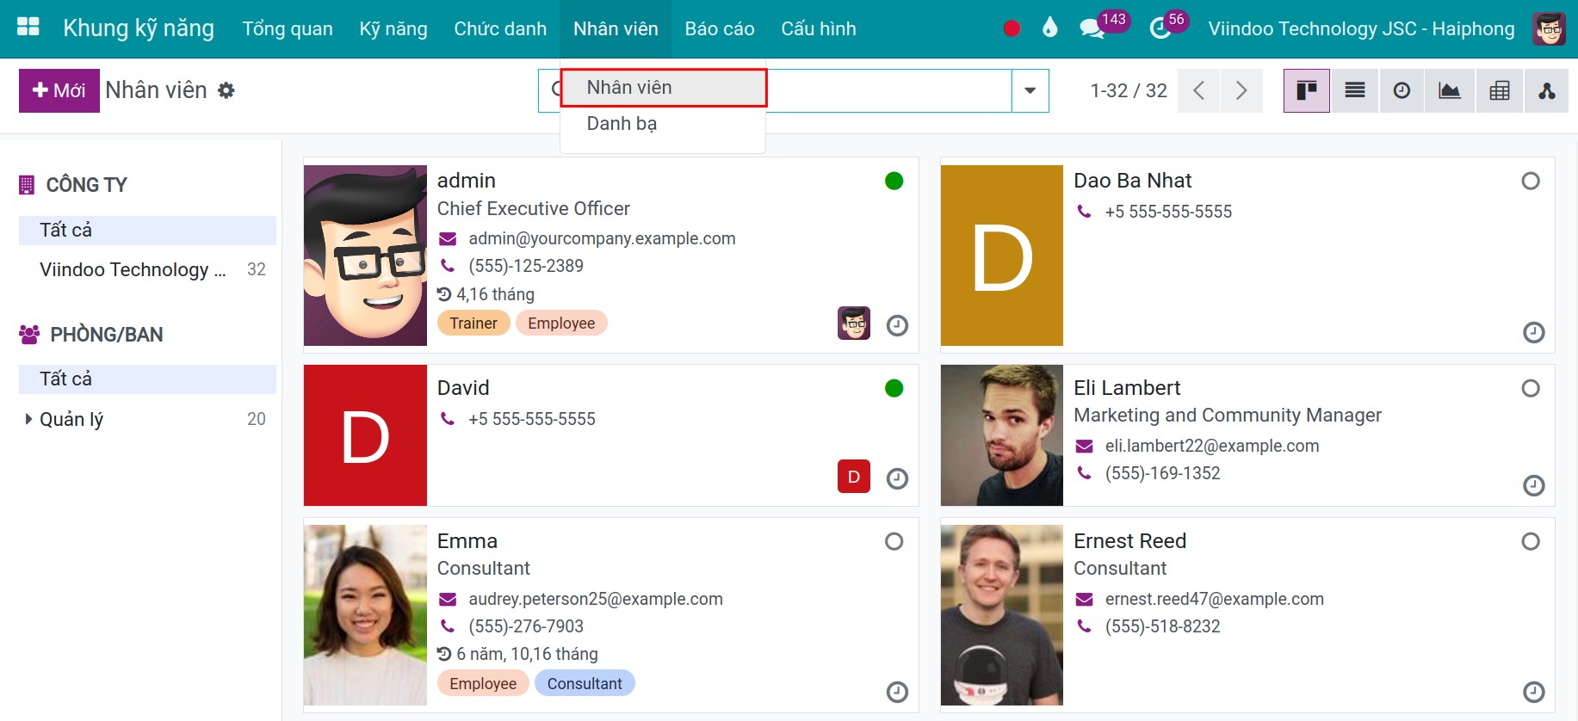Screen dimensions: 1578x721
Task: Click the red recording dot icon in navbar
Action: (x=1012, y=28)
